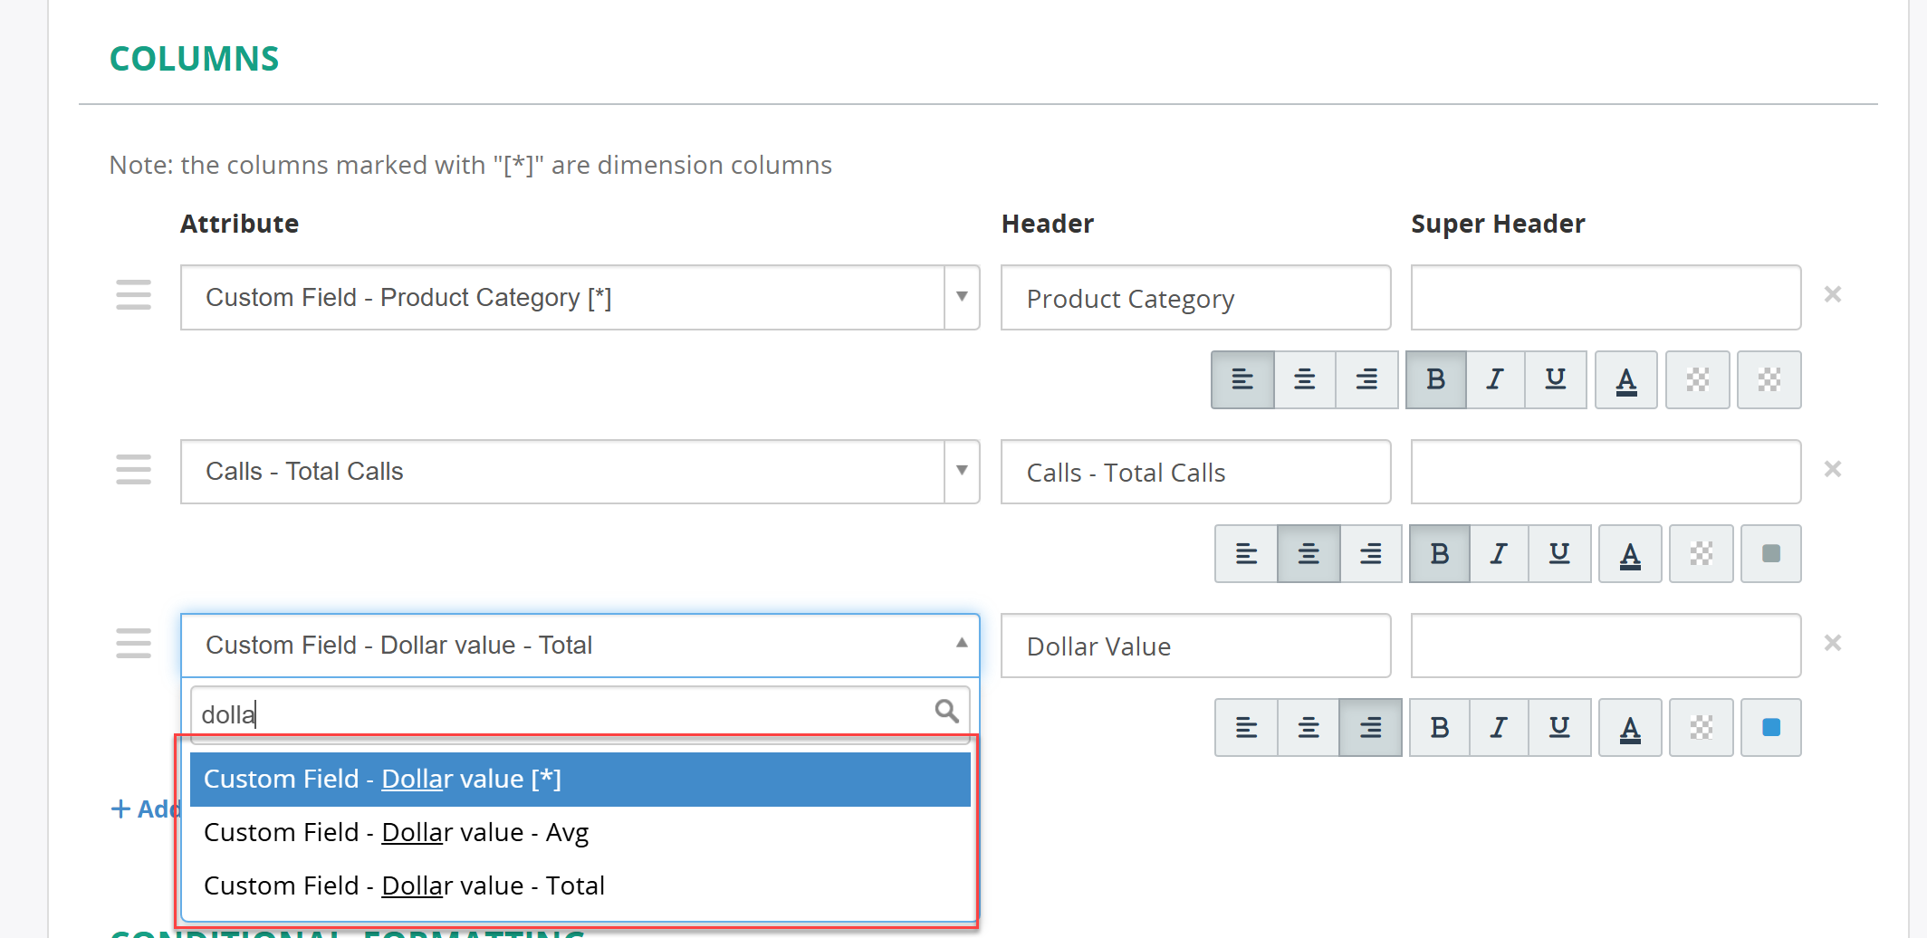Open font color for Product Category row
This screenshot has width=1927, height=938.
click(x=1626, y=379)
